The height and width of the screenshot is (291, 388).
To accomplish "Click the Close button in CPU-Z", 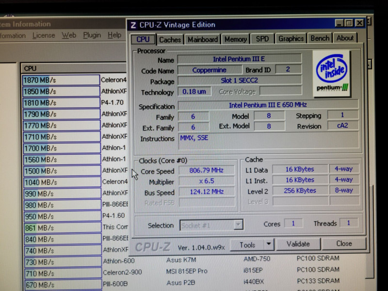I will [x=344, y=243].
